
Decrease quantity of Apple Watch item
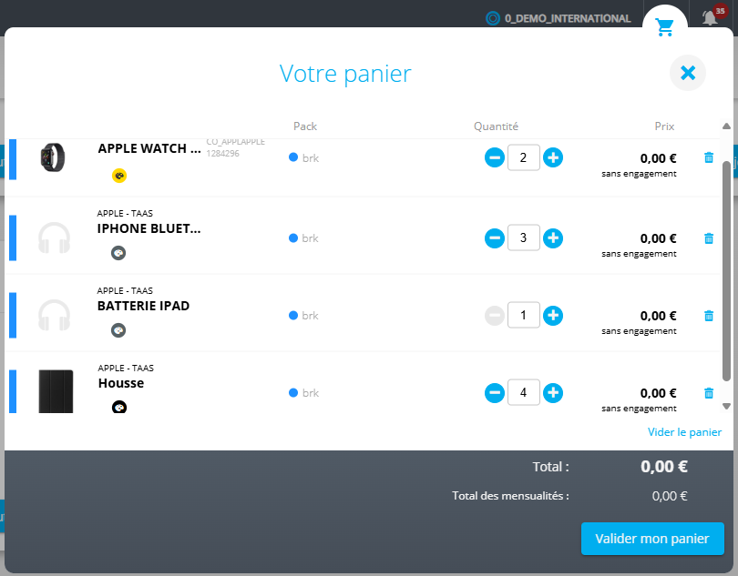point(495,157)
